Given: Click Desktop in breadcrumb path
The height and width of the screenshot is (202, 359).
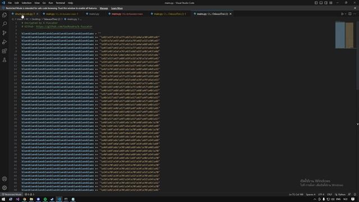Looking at the screenshot, I should coord(36,19).
